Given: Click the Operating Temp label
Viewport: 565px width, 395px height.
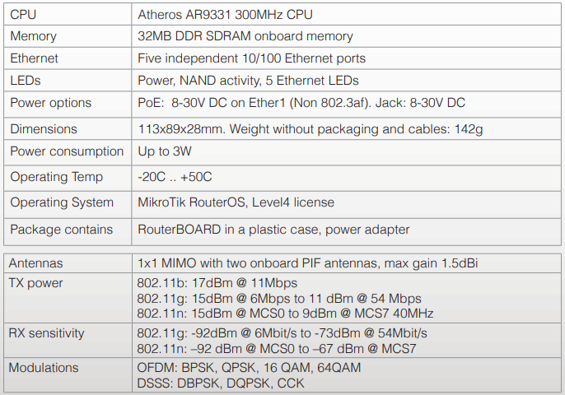Looking at the screenshot, I should click(57, 177).
